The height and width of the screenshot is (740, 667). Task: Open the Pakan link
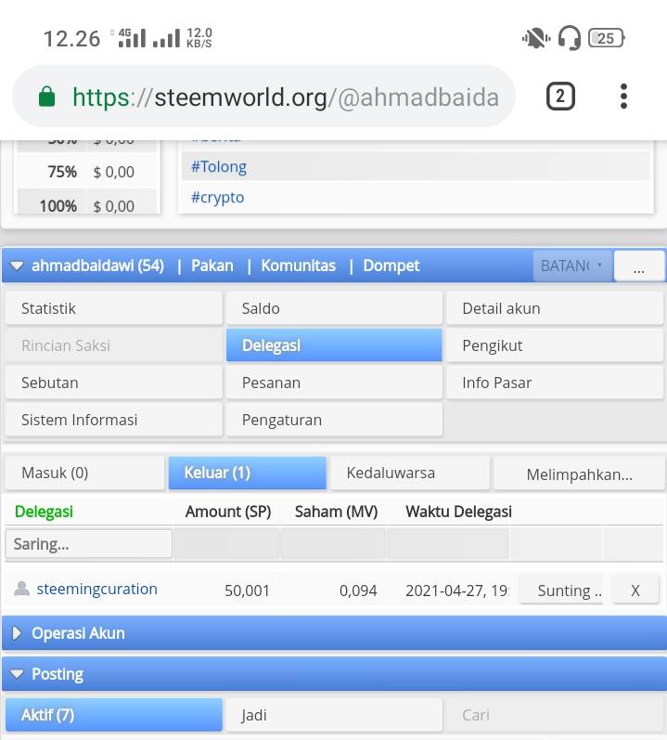(x=212, y=266)
